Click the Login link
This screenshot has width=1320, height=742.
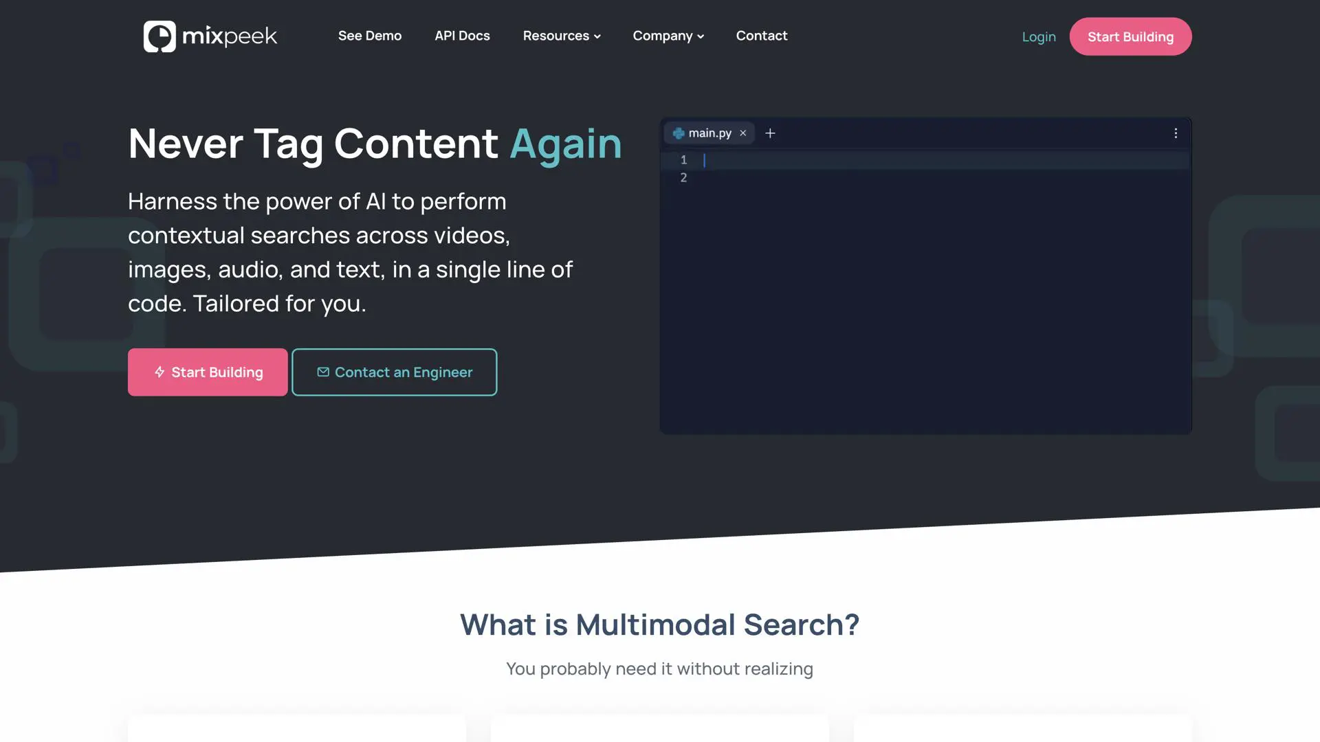tap(1038, 37)
